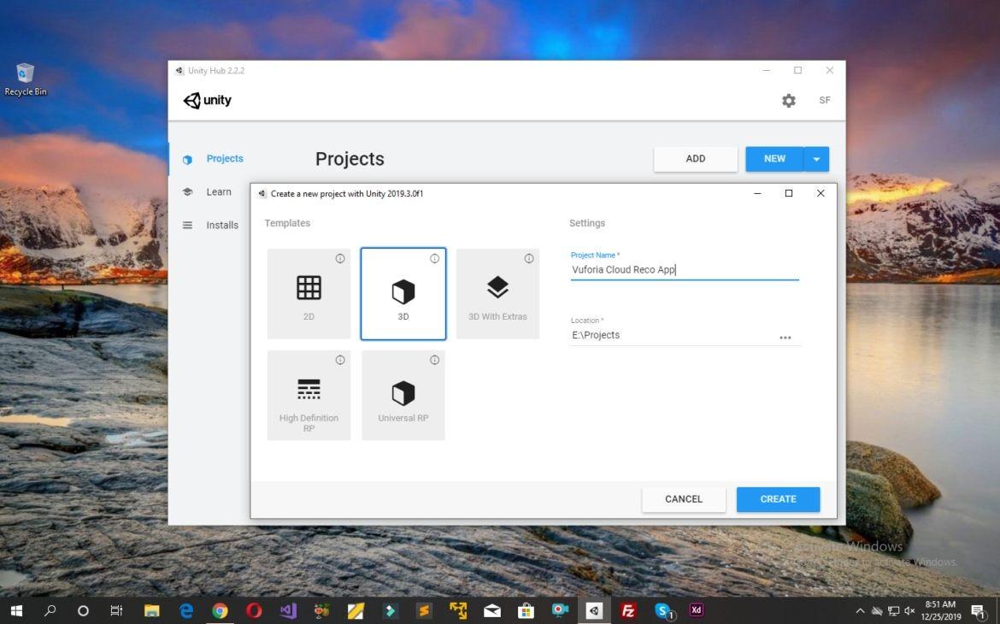Launch Google Chrome from the taskbar
Screen dimensions: 1000x624
220,610
